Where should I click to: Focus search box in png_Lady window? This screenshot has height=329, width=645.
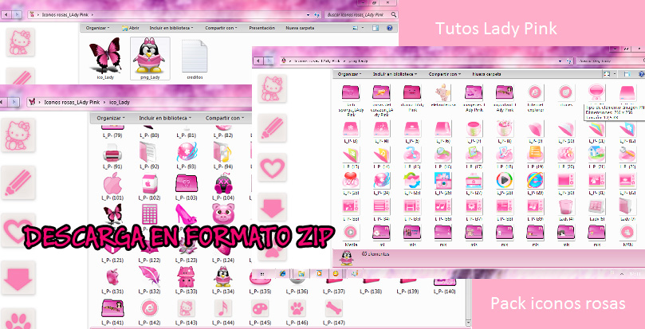[x=610, y=61]
